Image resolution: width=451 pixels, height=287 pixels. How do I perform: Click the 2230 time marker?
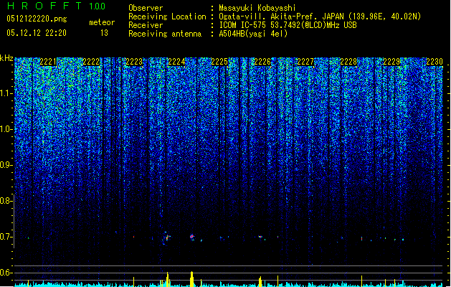click(x=435, y=62)
